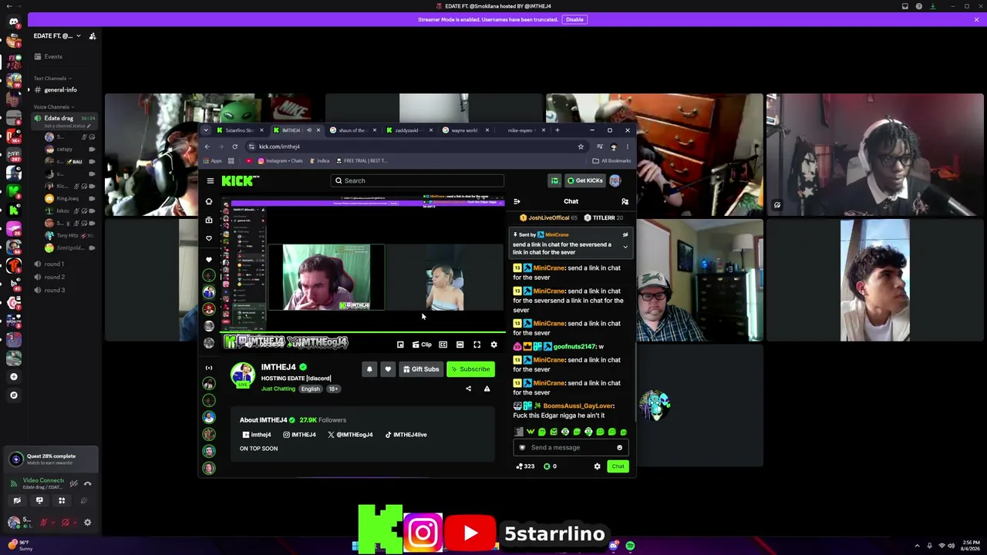Click the kick.com address bar
987x555 pixels.
pyautogui.click(x=416, y=146)
